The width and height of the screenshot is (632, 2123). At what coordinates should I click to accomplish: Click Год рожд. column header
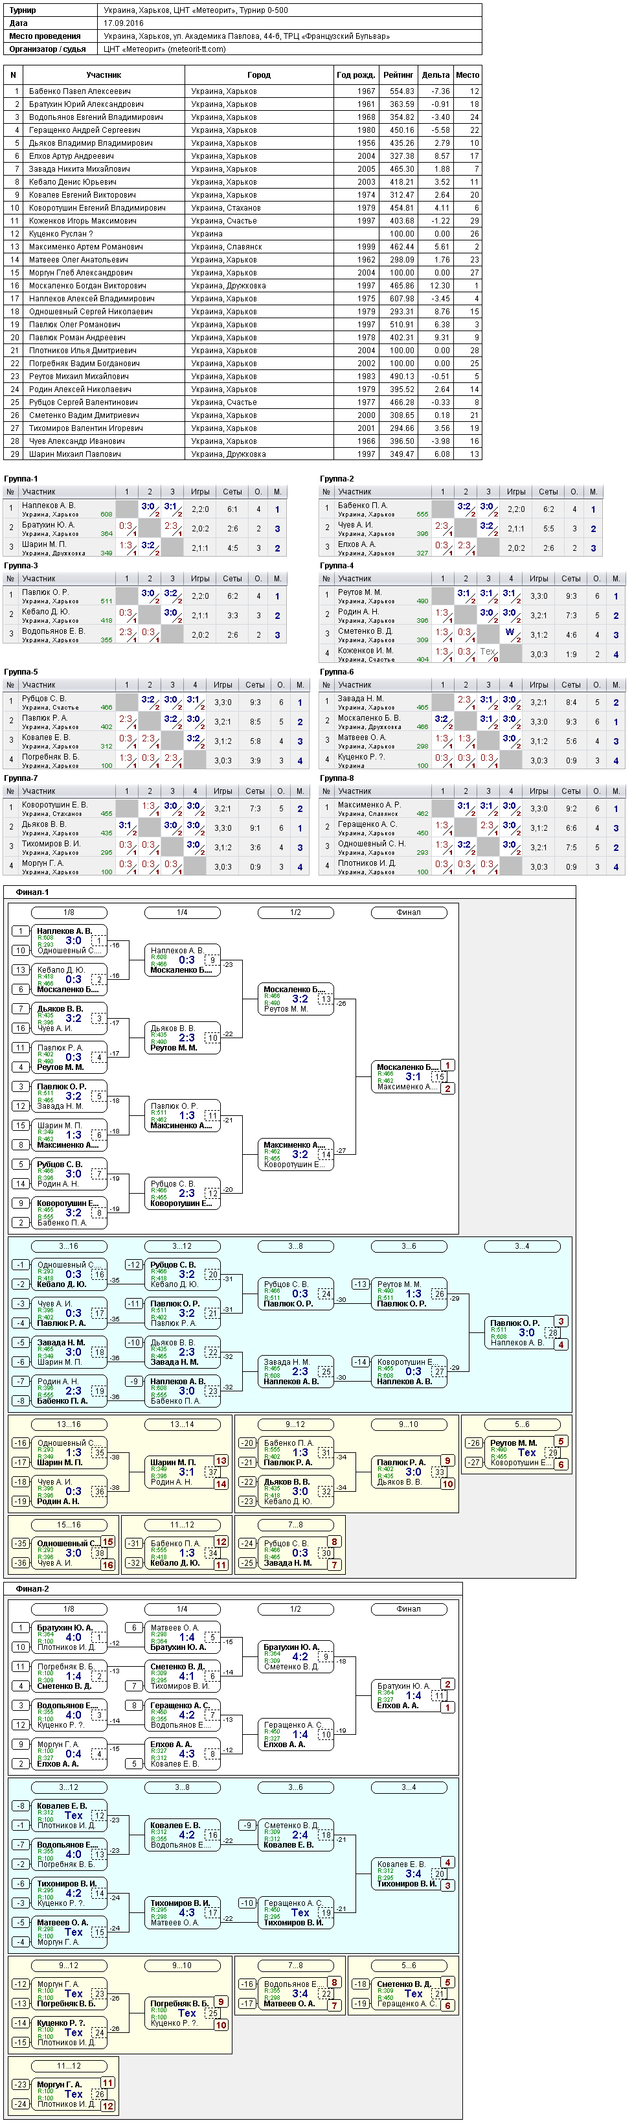[356, 75]
